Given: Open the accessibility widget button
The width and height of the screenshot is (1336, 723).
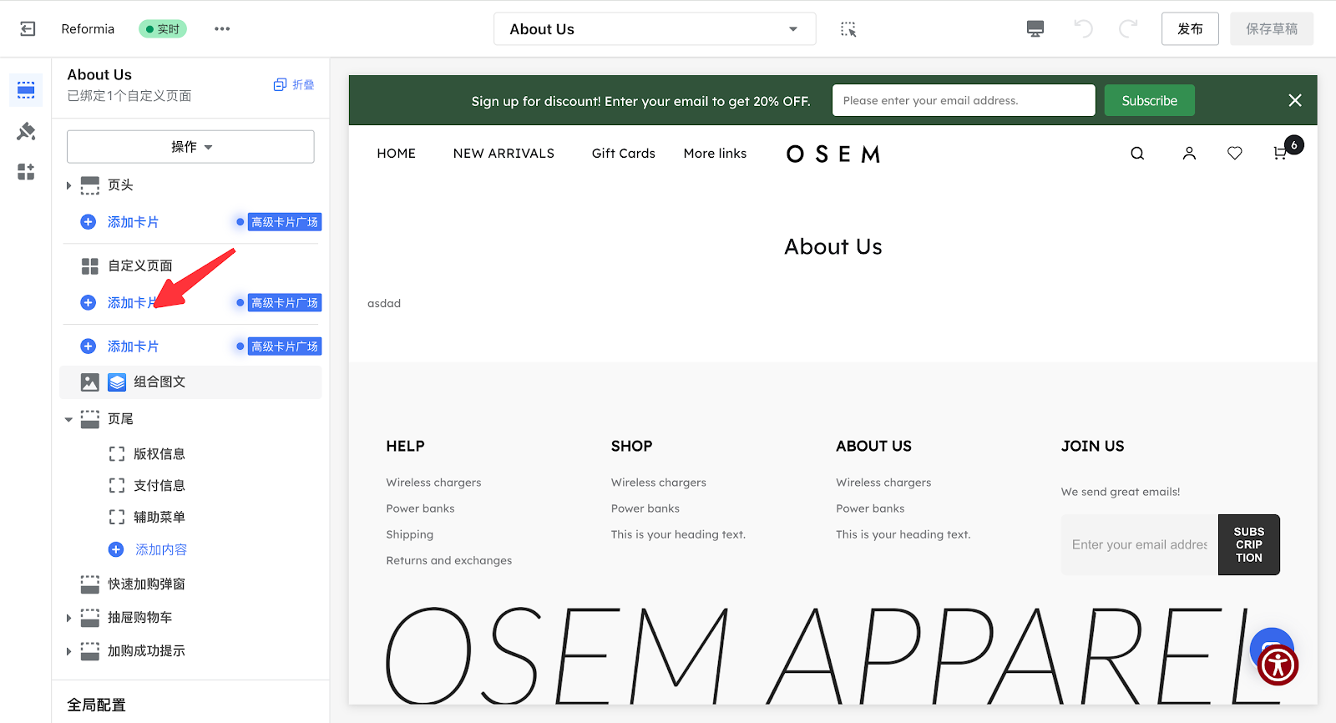Looking at the screenshot, I should tap(1278, 665).
